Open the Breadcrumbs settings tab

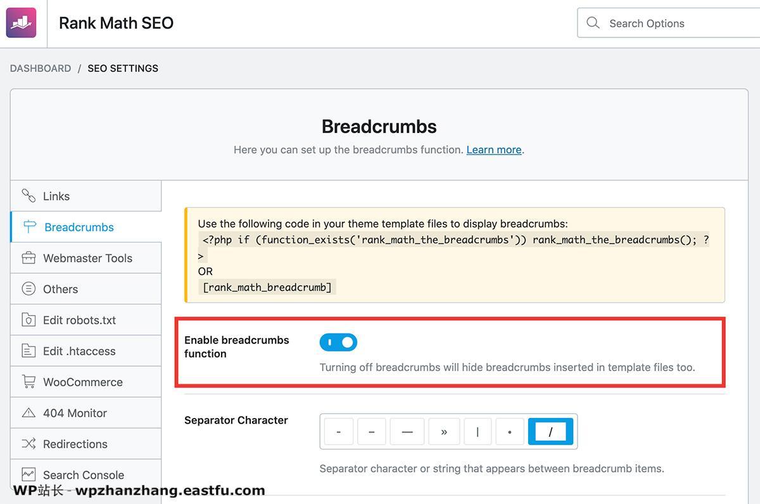(x=86, y=227)
